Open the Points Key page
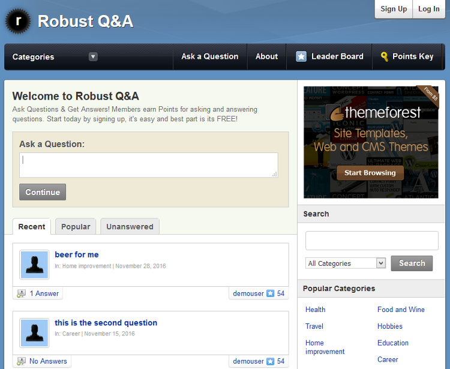The height and width of the screenshot is (369, 450). (x=407, y=56)
